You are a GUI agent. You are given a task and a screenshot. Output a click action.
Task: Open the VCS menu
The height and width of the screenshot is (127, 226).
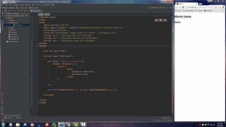[42, 5]
